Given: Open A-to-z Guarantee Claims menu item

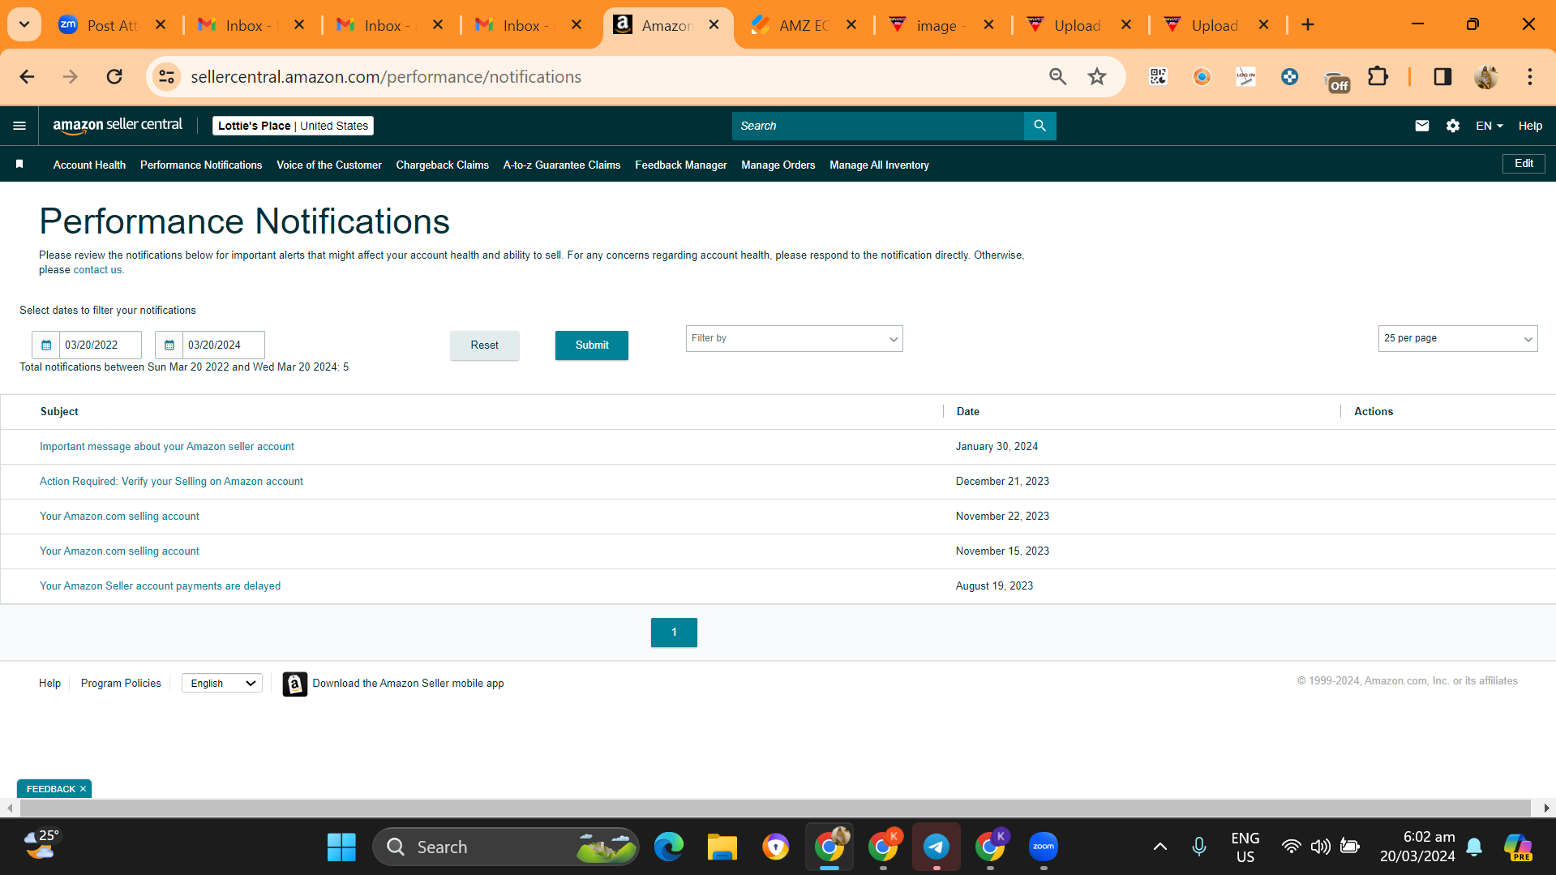Looking at the screenshot, I should coord(562,165).
